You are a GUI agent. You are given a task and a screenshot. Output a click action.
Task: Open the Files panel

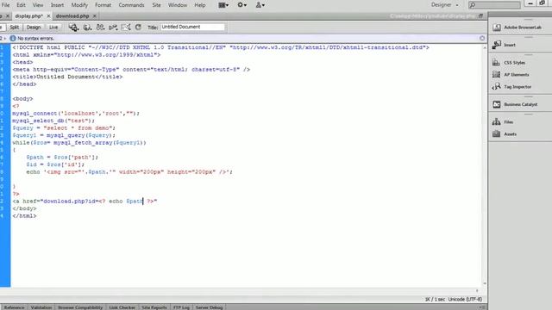coord(503,122)
